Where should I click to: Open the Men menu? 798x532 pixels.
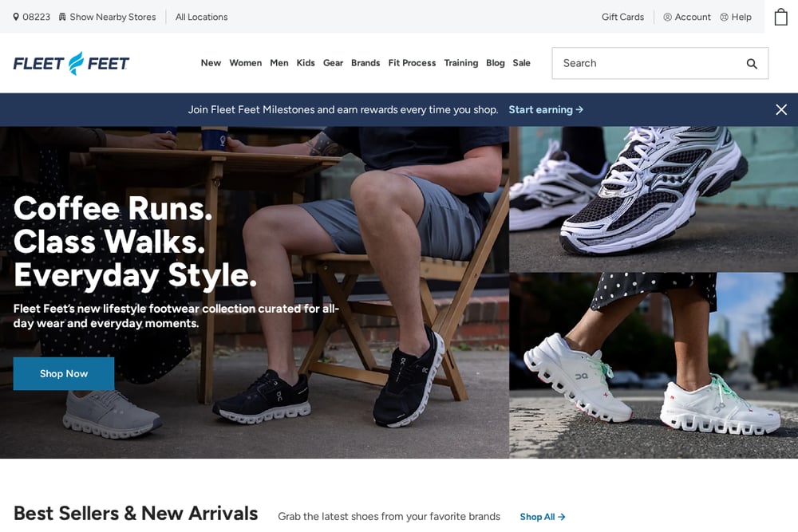[279, 63]
